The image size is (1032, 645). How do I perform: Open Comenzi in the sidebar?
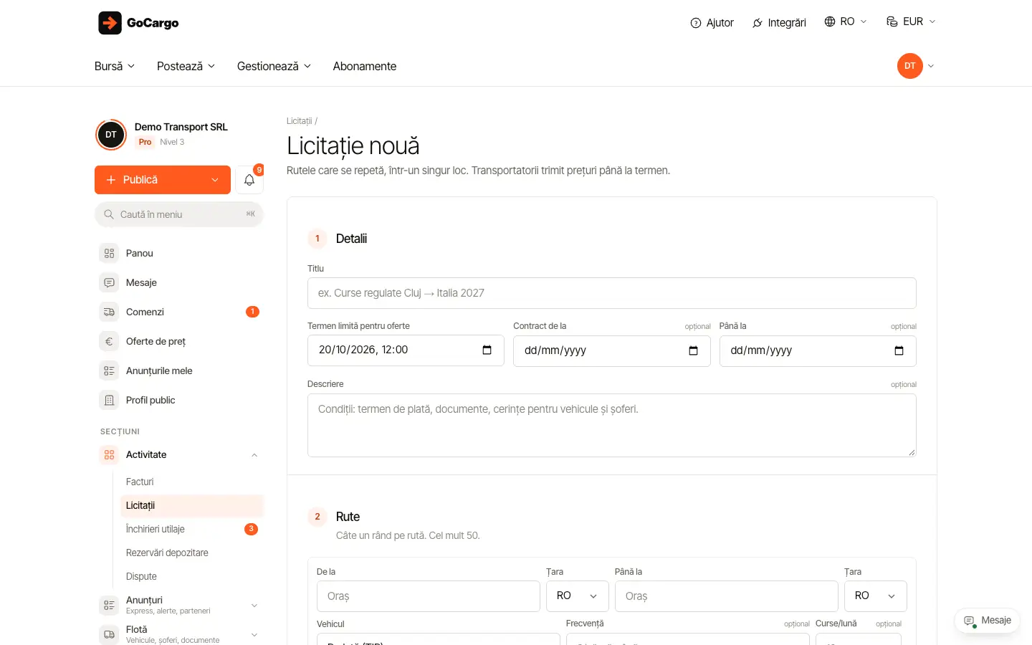[179, 312]
